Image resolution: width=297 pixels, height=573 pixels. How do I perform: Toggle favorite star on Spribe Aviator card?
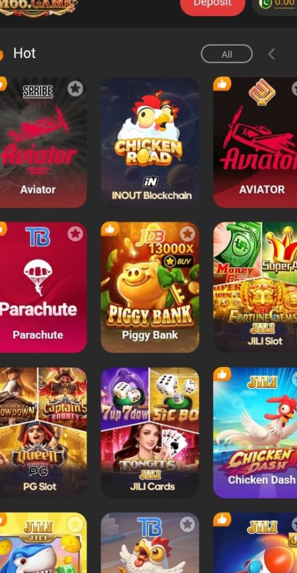pos(75,88)
